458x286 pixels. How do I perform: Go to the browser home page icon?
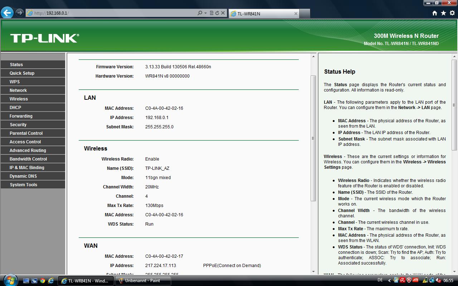435,13
